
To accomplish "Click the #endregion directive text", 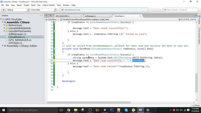I will (69, 81).
